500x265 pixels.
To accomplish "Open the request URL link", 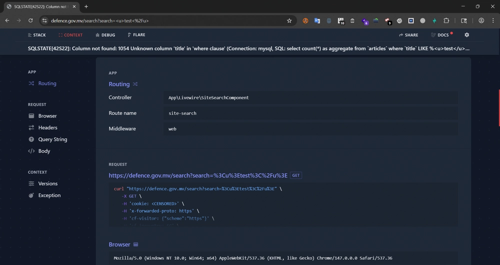I will (x=198, y=175).
